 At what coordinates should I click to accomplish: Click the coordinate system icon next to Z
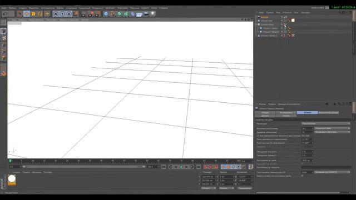tap(76, 14)
